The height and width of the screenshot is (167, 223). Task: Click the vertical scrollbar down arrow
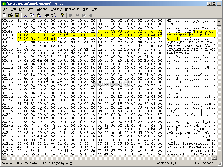tap(219, 153)
